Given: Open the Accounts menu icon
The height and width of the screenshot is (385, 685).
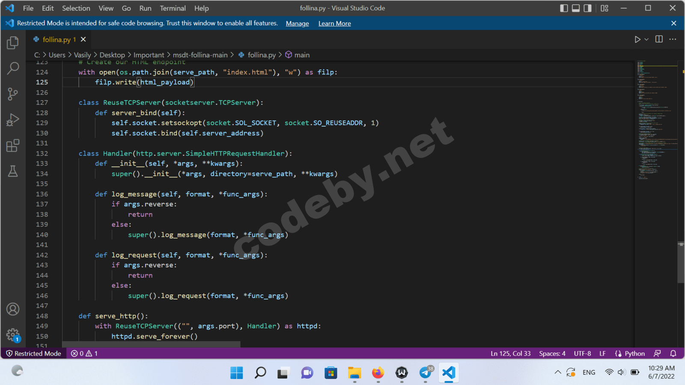Looking at the screenshot, I should pyautogui.click(x=13, y=309).
